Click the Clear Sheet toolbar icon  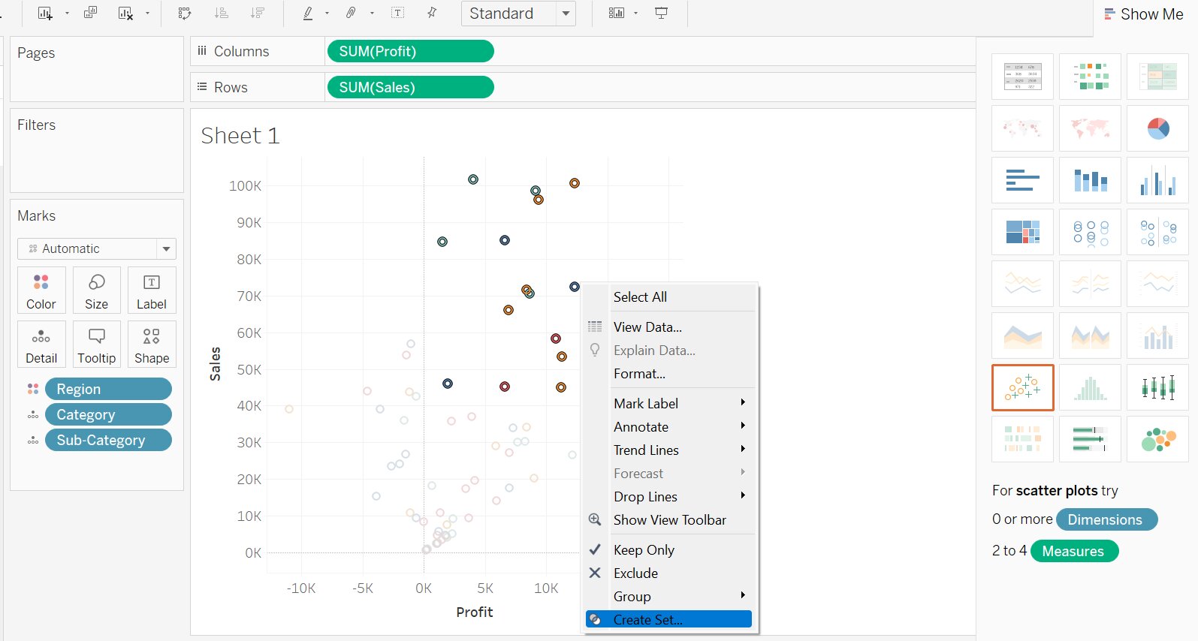click(x=125, y=14)
